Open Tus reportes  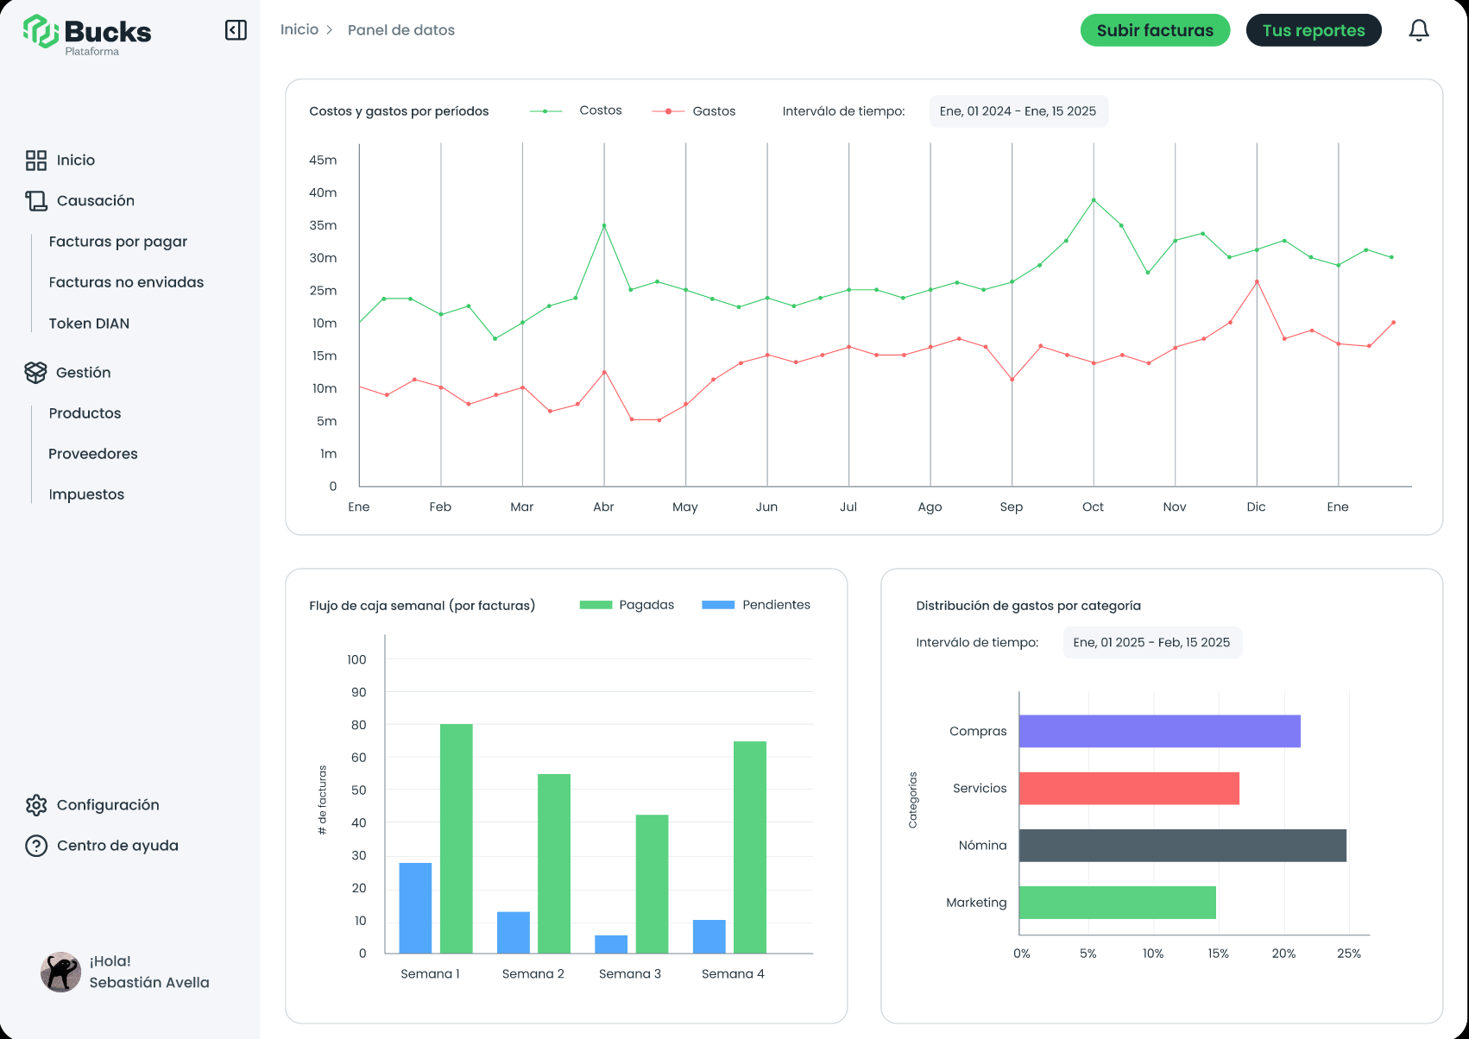pyautogui.click(x=1313, y=30)
